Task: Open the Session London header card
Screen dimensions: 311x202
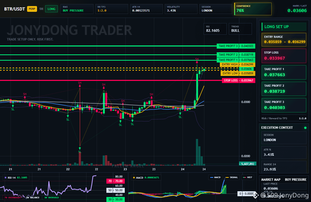Action: (x=216, y=9)
